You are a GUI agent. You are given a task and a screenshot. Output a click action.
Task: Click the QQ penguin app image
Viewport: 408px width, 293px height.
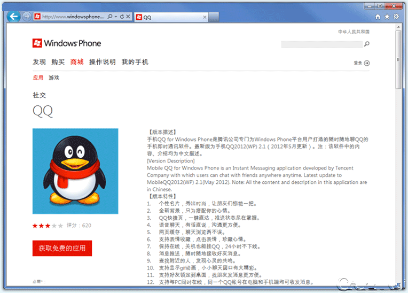[x=75, y=171]
